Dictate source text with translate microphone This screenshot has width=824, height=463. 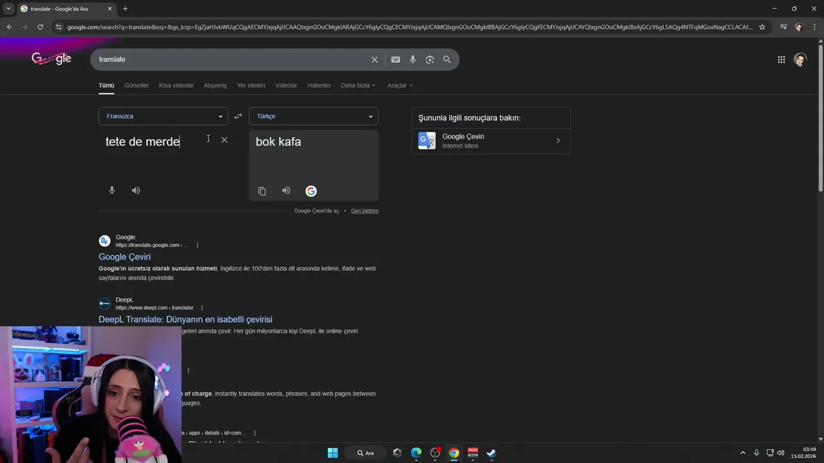click(112, 190)
